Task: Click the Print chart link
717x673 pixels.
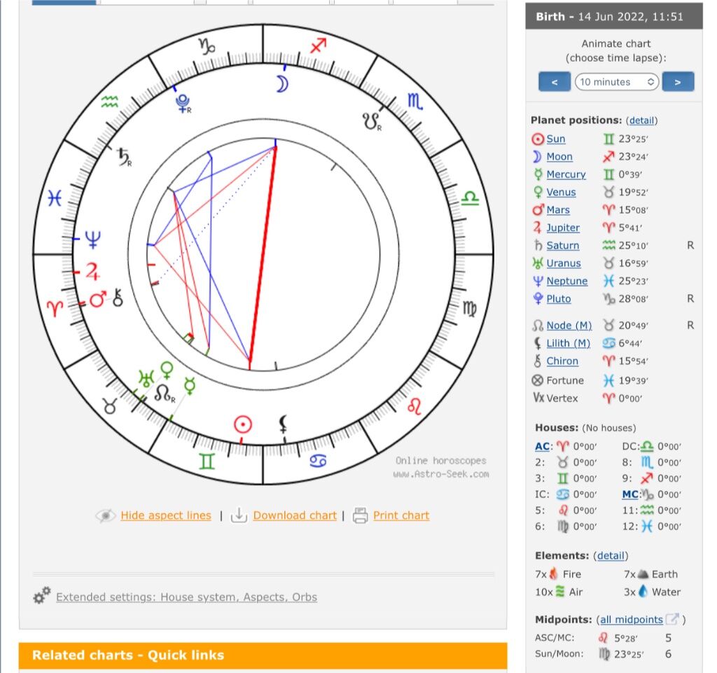Action: pos(401,515)
